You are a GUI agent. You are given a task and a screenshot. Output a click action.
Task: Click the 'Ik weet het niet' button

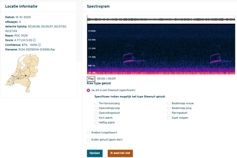point(120,153)
